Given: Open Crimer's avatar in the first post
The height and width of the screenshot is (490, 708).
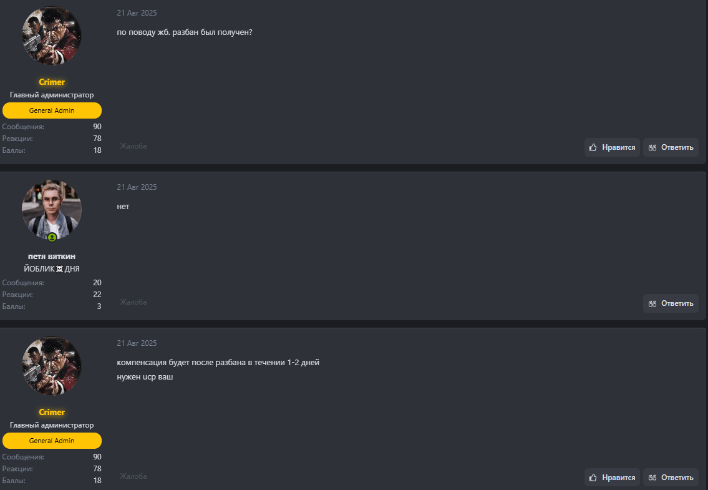Looking at the screenshot, I should coord(52,36).
